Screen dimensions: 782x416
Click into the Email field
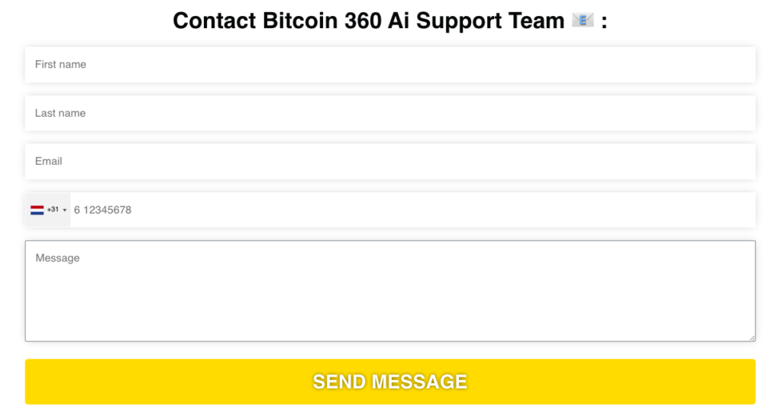click(x=390, y=161)
